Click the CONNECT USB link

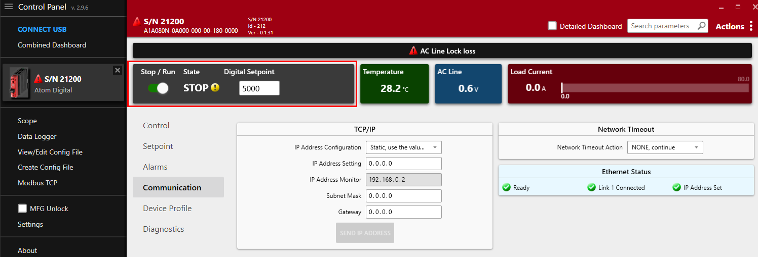click(x=42, y=29)
